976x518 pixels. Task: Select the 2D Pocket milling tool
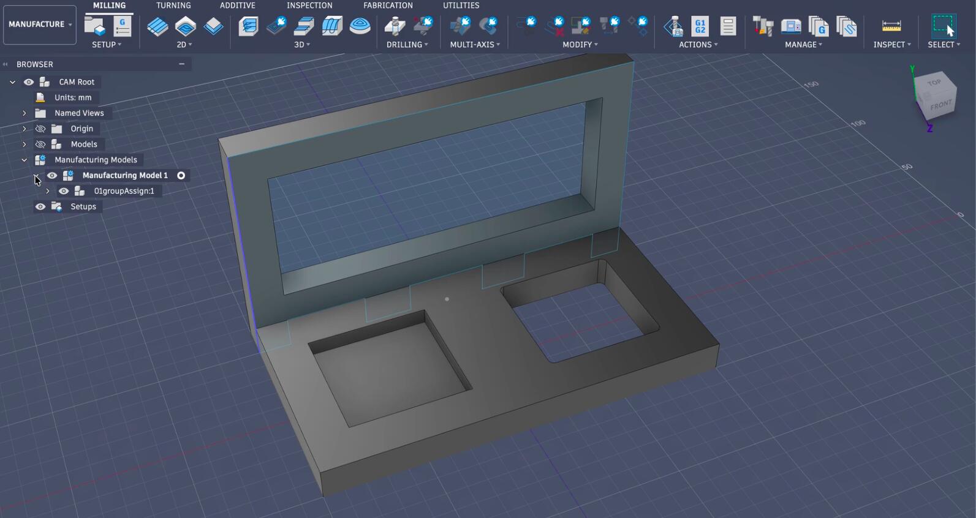[186, 26]
